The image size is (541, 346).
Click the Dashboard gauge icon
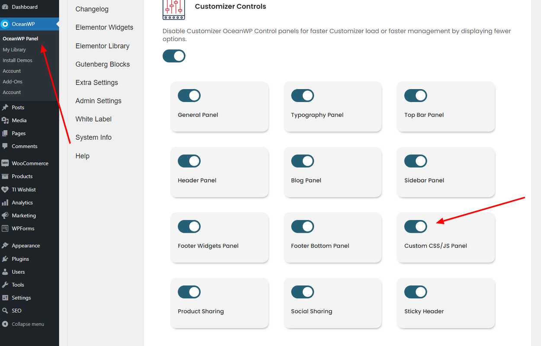click(5, 7)
